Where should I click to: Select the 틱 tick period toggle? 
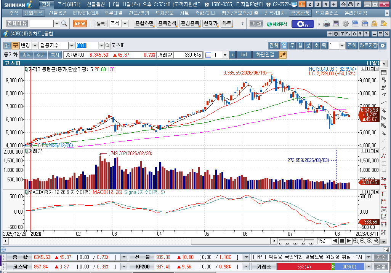(324, 45)
